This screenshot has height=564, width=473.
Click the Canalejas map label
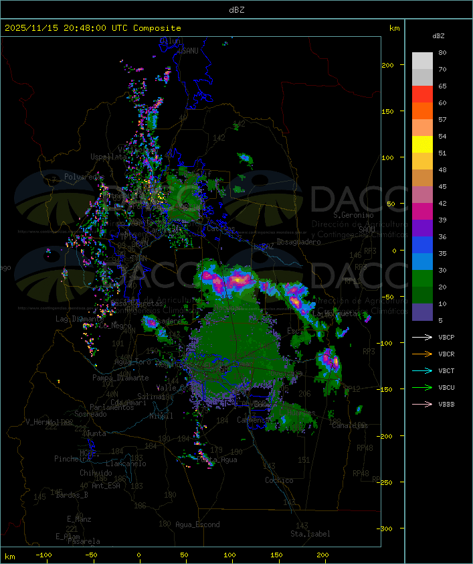point(350,425)
